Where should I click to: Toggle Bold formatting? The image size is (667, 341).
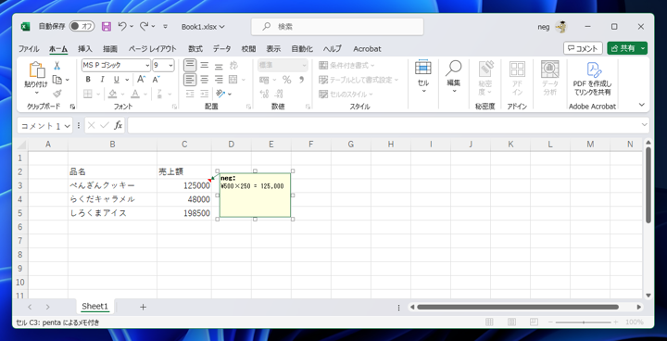pyautogui.click(x=88, y=79)
